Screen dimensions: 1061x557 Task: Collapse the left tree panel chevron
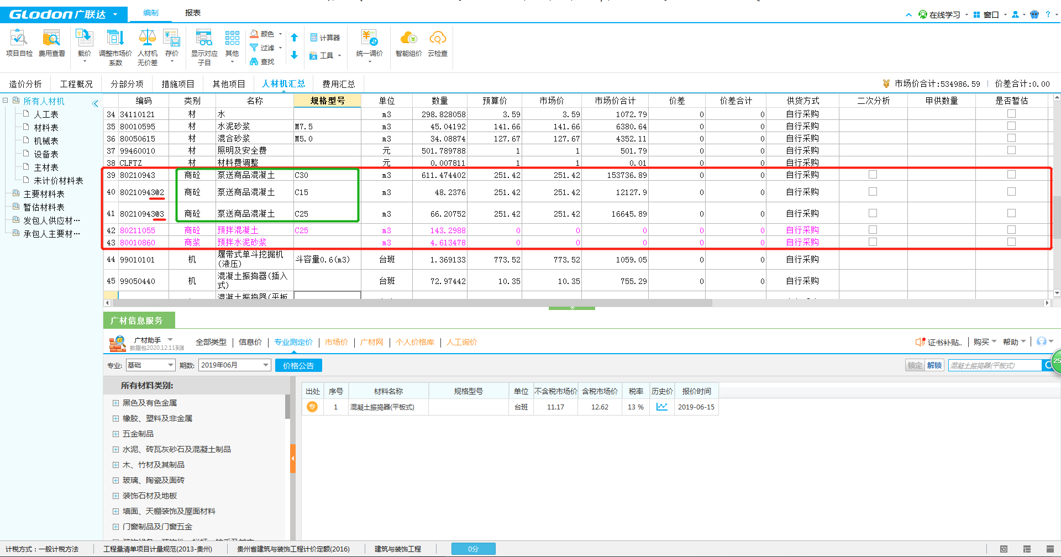coord(95,103)
